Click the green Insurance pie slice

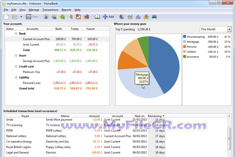(x=145, y=48)
